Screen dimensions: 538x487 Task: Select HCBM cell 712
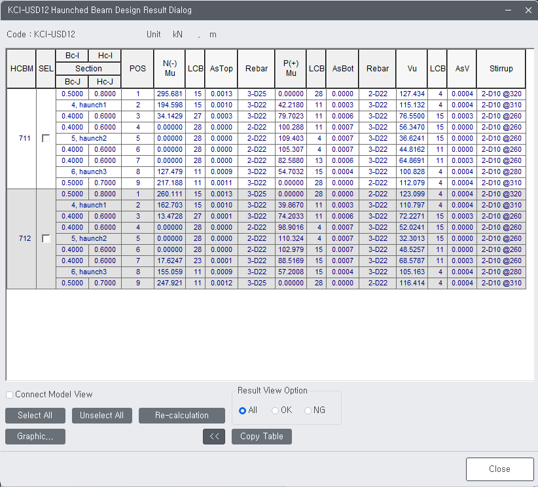coord(22,238)
